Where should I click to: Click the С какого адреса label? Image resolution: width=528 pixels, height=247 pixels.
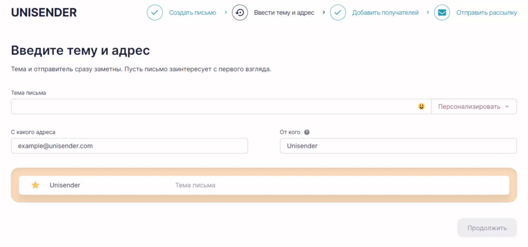33,132
